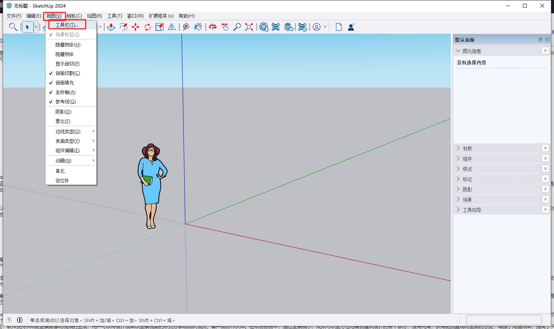Click the geolocation icon in status bar

pyautogui.click(x=9, y=320)
